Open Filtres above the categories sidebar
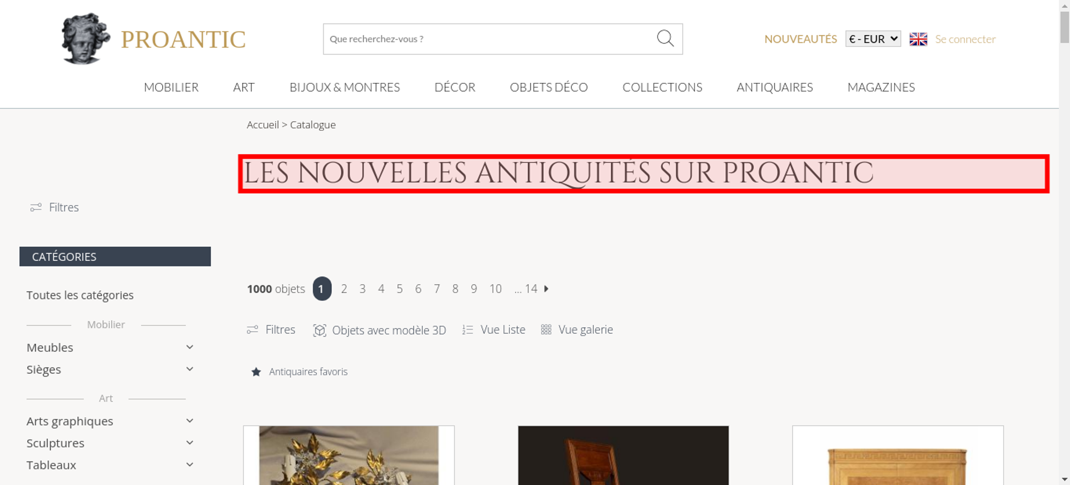1070x485 pixels. (x=55, y=207)
